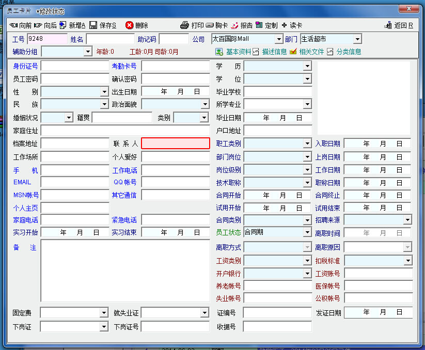This screenshot has width=425, height=350.
Task: Click the 胸卡 (badge) toolbar icon
Action: [x=210, y=25]
